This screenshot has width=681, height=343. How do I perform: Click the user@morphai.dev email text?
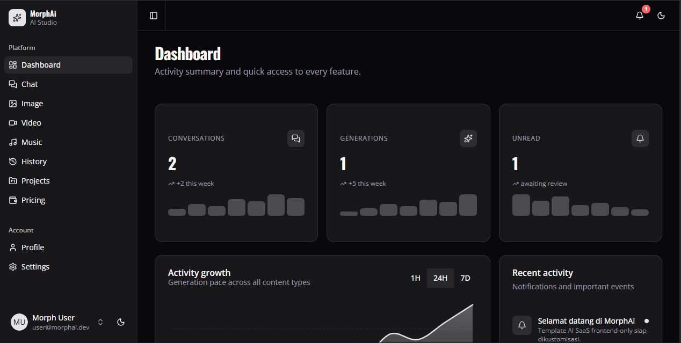point(61,327)
